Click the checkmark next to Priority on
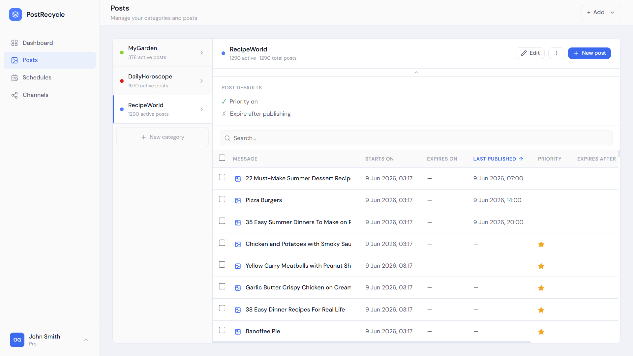The height and width of the screenshot is (356, 633). pyautogui.click(x=224, y=102)
